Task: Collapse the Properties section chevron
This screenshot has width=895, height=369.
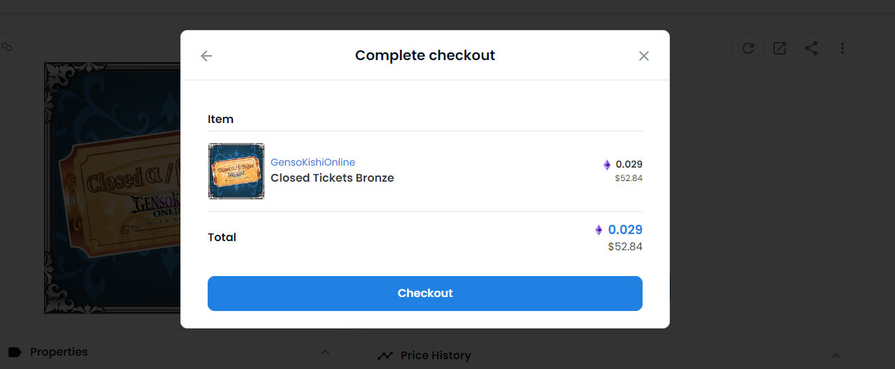Action: coord(324,352)
